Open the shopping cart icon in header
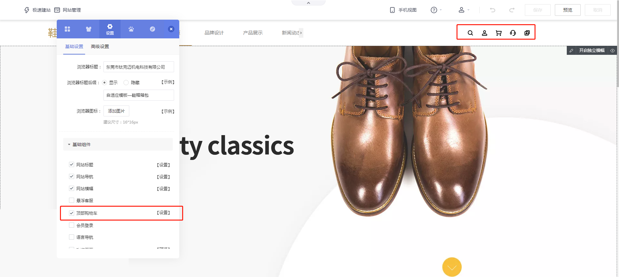This screenshot has height=277, width=619. click(499, 33)
